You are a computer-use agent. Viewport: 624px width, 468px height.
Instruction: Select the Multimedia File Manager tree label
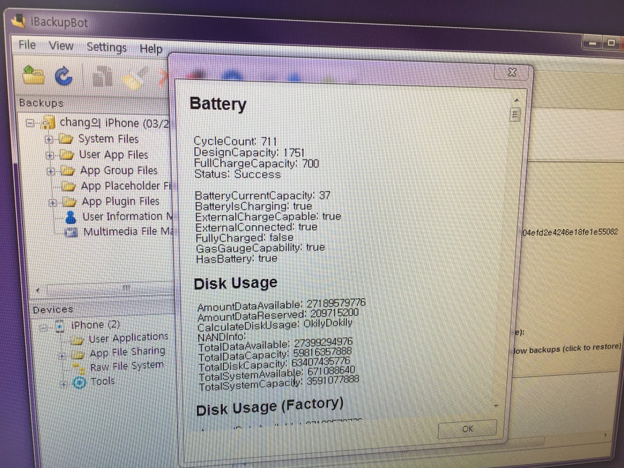pos(128,231)
